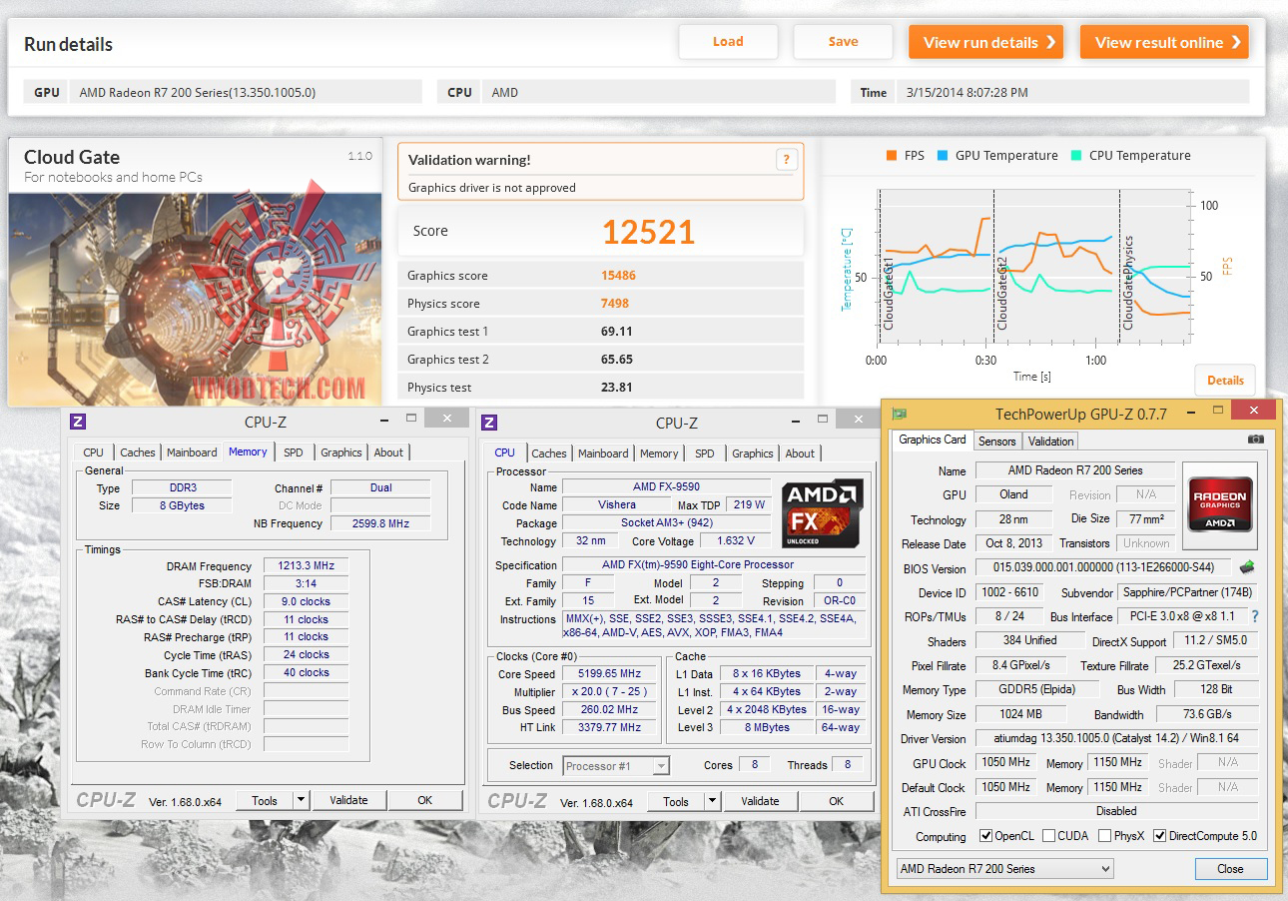
Task: Click Validate in the Memory-tab CPU-Z window
Action: pos(348,800)
